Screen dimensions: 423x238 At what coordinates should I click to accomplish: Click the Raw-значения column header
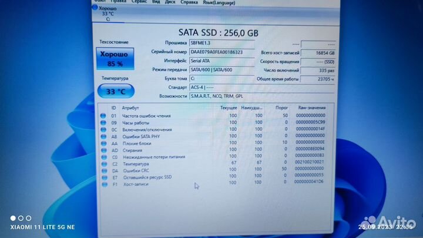click(x=312, y=108)
